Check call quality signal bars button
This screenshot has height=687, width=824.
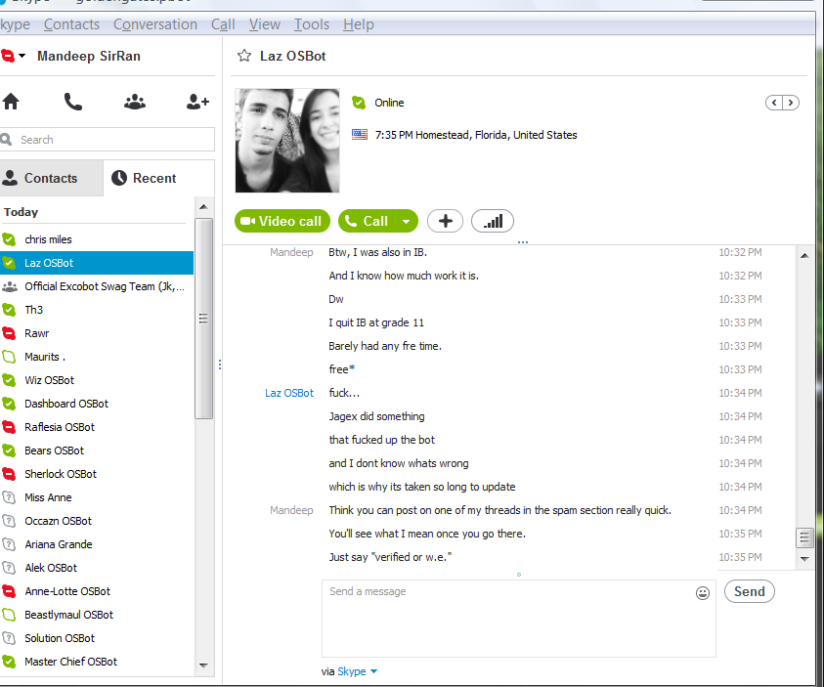pos(493,221)
